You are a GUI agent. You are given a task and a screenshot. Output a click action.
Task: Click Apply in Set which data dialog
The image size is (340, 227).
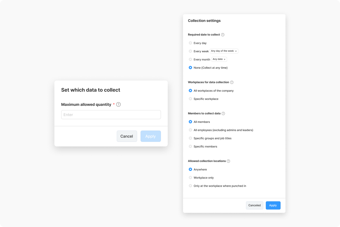click(x=151, y=136)
